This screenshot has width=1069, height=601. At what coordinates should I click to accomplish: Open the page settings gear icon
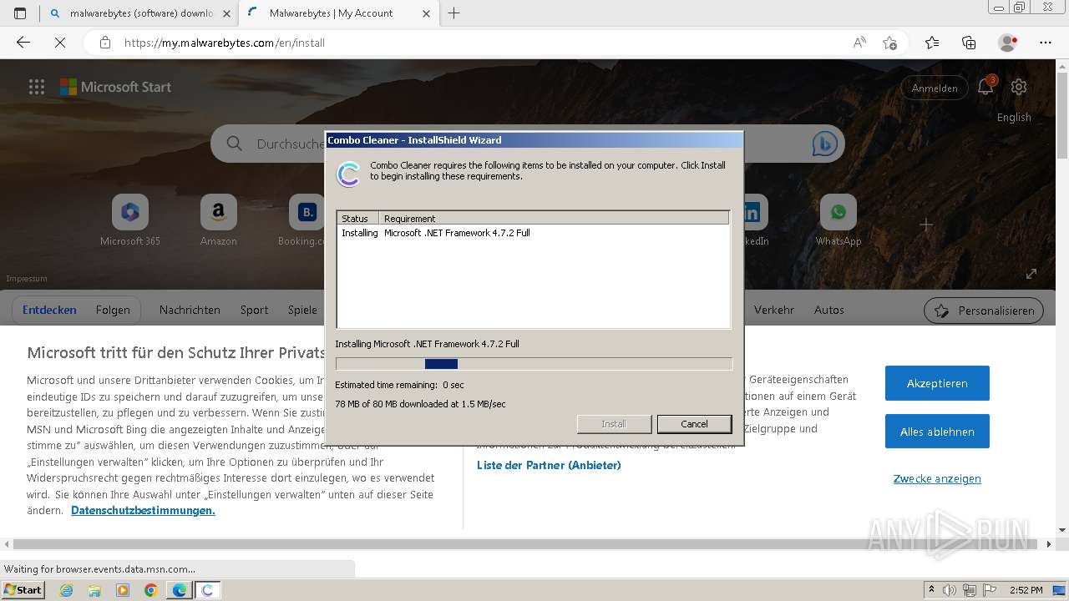(1019, 87)
